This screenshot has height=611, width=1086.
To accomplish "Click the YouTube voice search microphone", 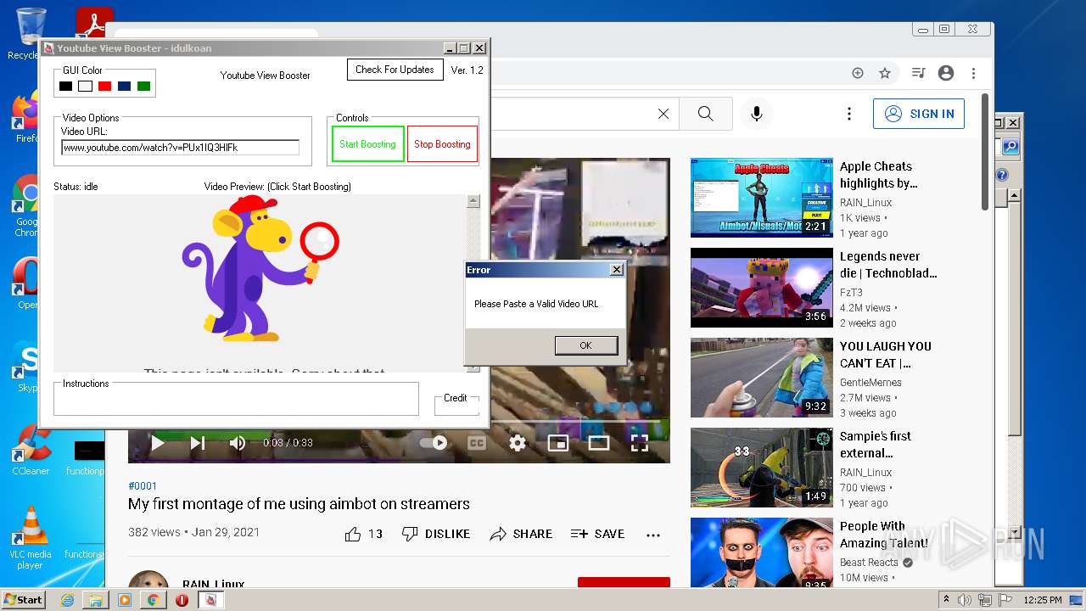I will [x=757, y=114].
